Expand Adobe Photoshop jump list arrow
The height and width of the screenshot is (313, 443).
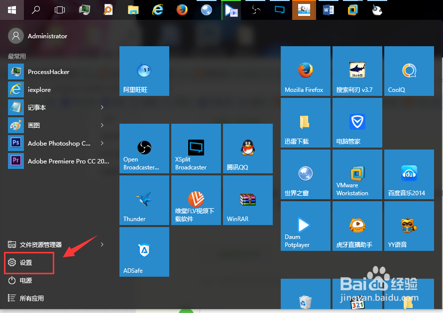pos(102,143)
